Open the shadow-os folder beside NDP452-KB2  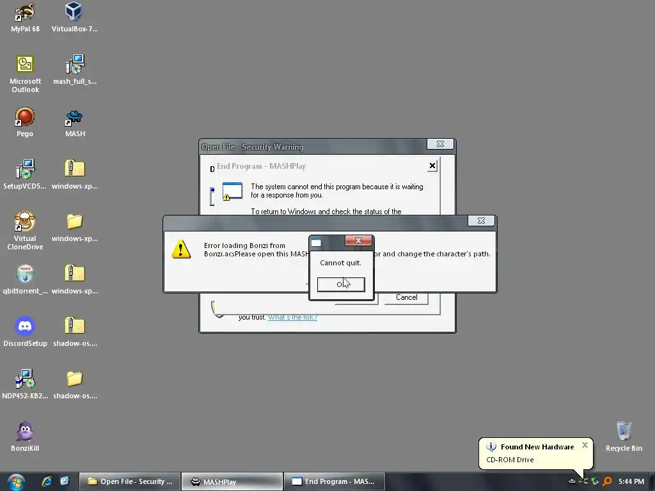75,384
